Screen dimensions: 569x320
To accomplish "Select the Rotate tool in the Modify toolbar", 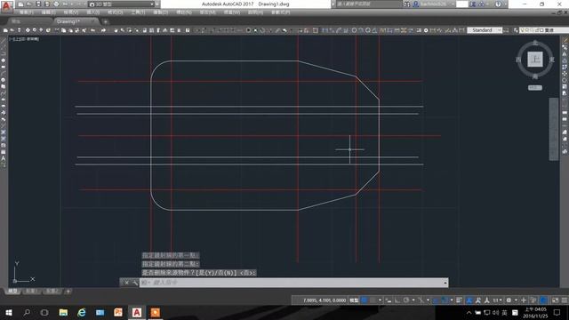I will pyautogui.click(x=565, y=80).
